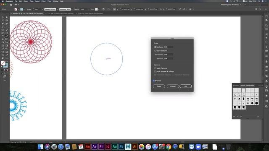Select the Uniform radio button
This screenshot has height=151, width=269.
tap(155, 47)
